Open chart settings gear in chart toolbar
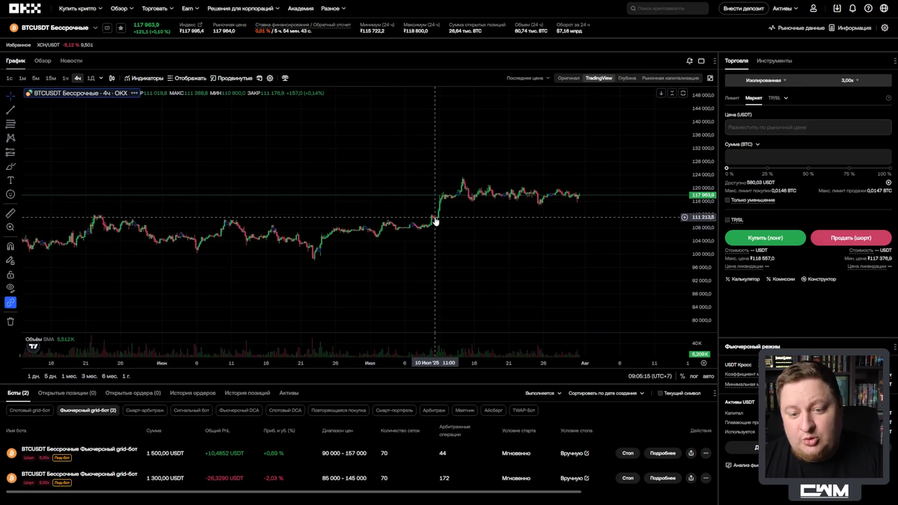The image size is (898, 505). [270, 78]
